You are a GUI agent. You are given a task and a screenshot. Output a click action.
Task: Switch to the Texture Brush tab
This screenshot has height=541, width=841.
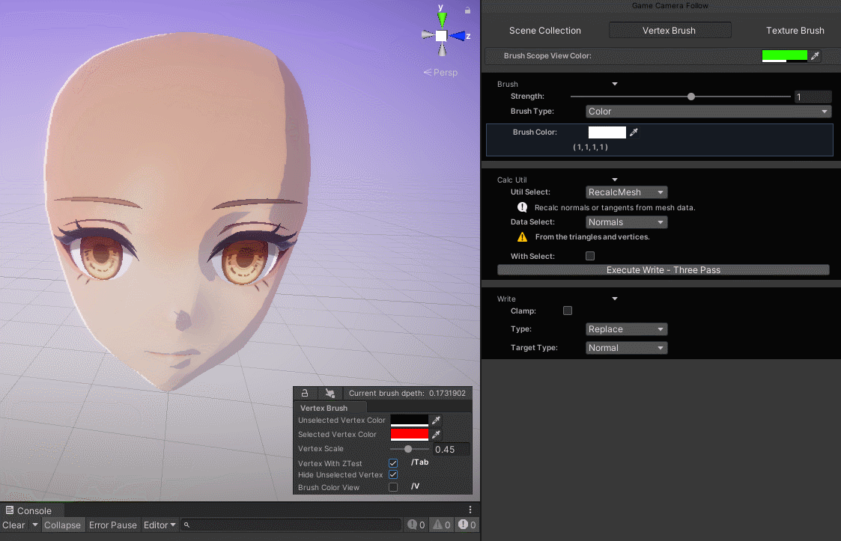click(x=795, y=30)
